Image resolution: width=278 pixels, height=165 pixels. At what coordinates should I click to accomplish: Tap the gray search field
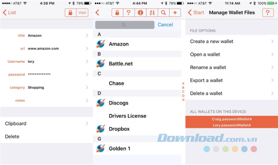(125, 25)
